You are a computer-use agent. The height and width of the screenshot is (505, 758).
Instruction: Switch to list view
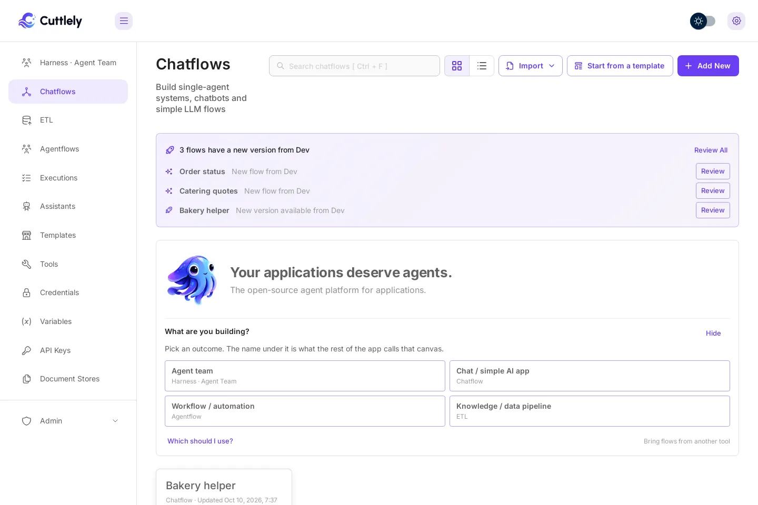(x=482, y=66)
